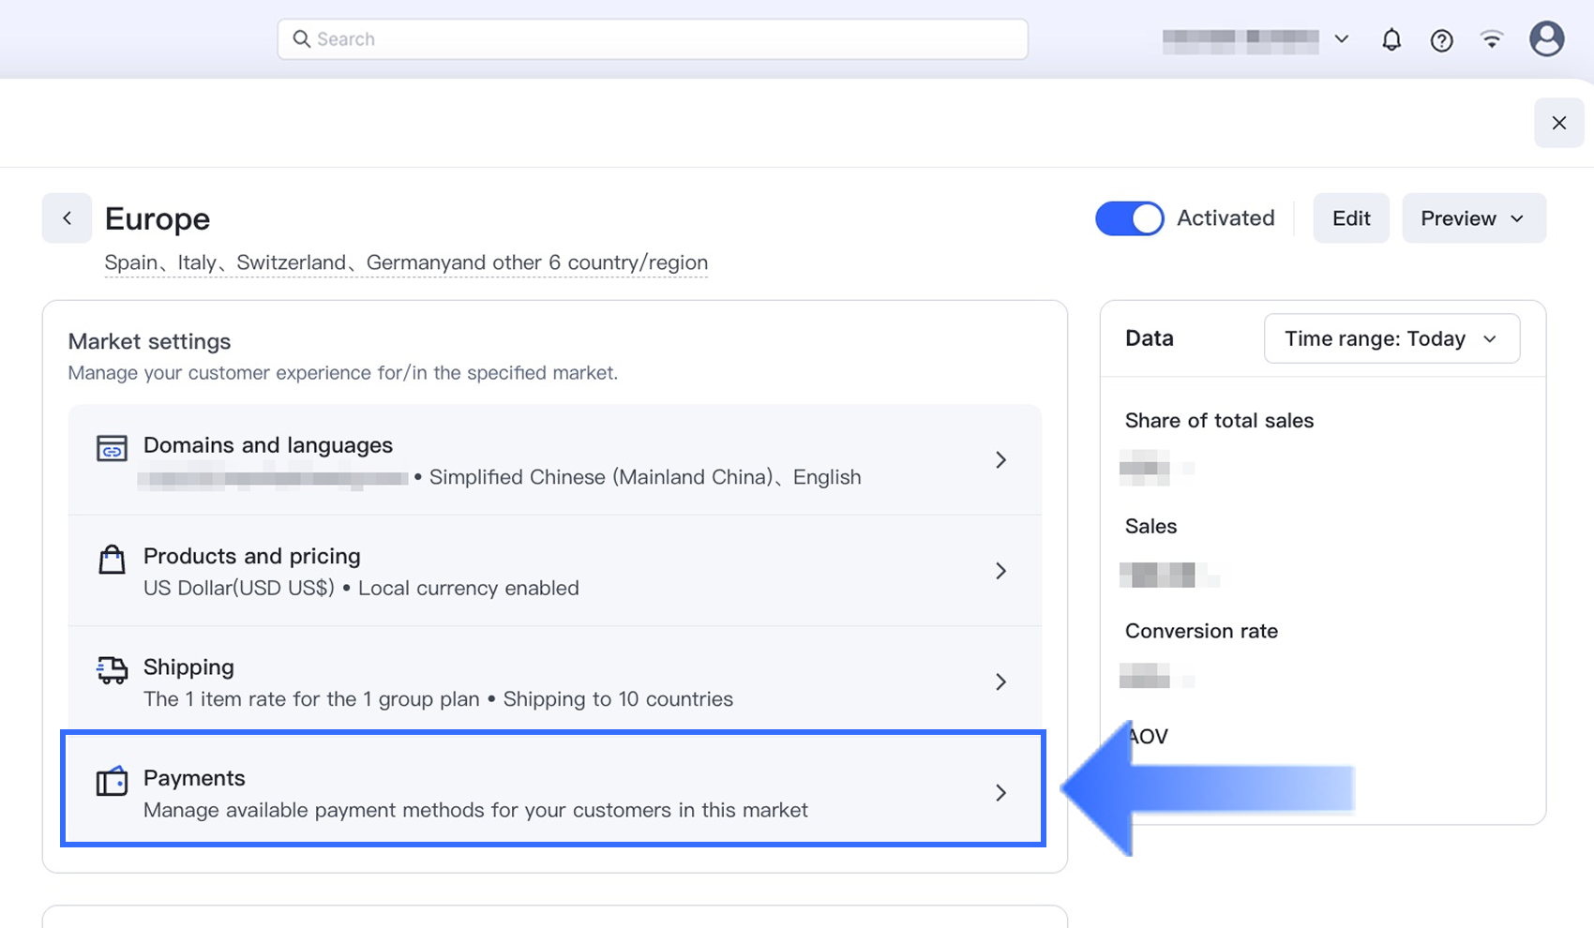Click the Products and pricing bag icon
Image resolution: width=1594 pixels, height=928 pixels.
click(112, 560)
